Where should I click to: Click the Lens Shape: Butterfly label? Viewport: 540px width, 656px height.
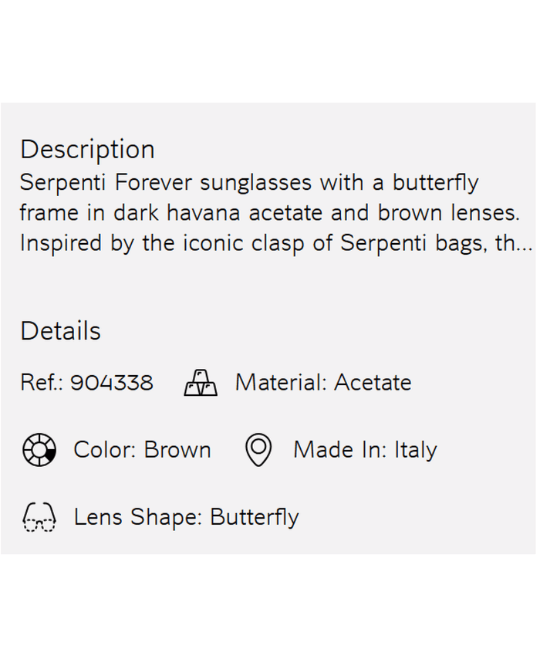tap(186, 517)
